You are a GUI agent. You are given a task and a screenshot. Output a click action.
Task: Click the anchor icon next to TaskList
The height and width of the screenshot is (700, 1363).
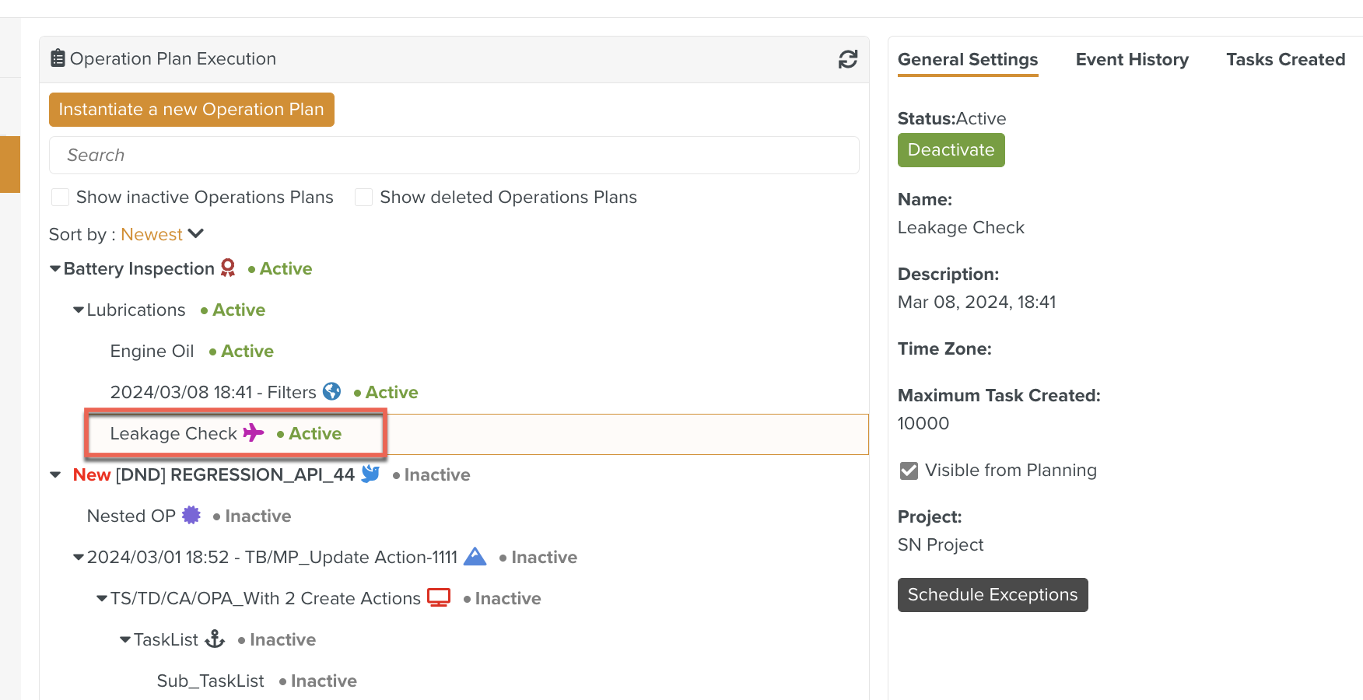tap(215, 639)
